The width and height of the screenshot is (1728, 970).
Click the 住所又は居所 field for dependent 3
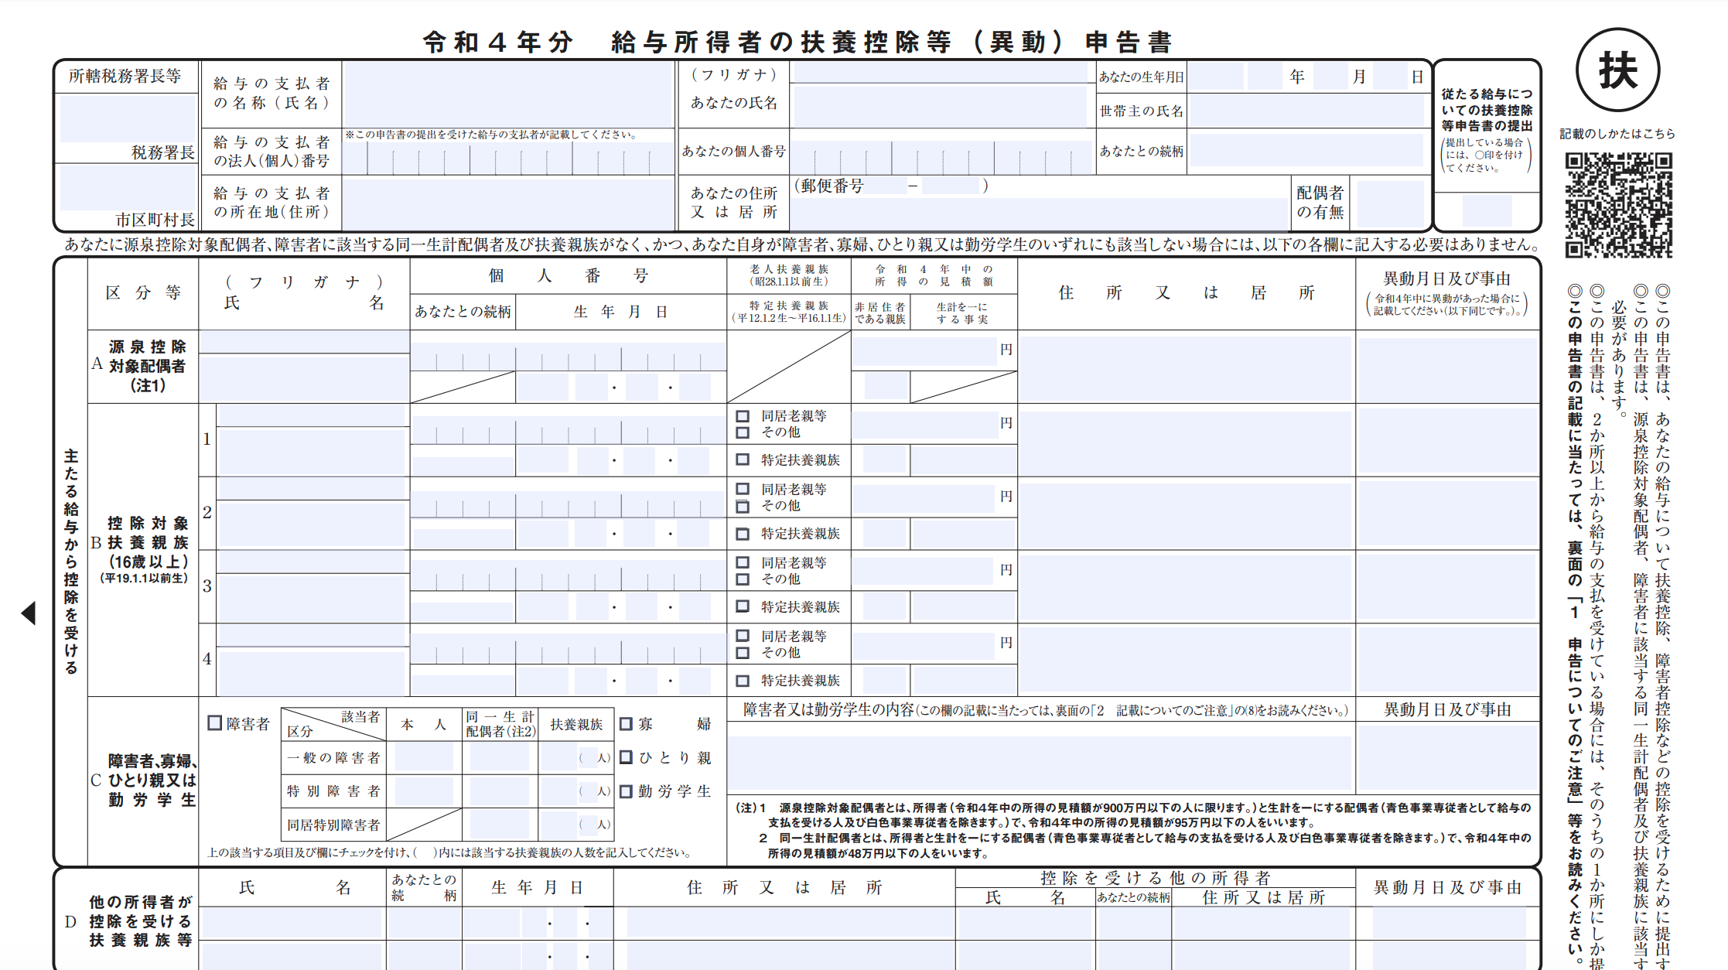(x=1185, y=586)
